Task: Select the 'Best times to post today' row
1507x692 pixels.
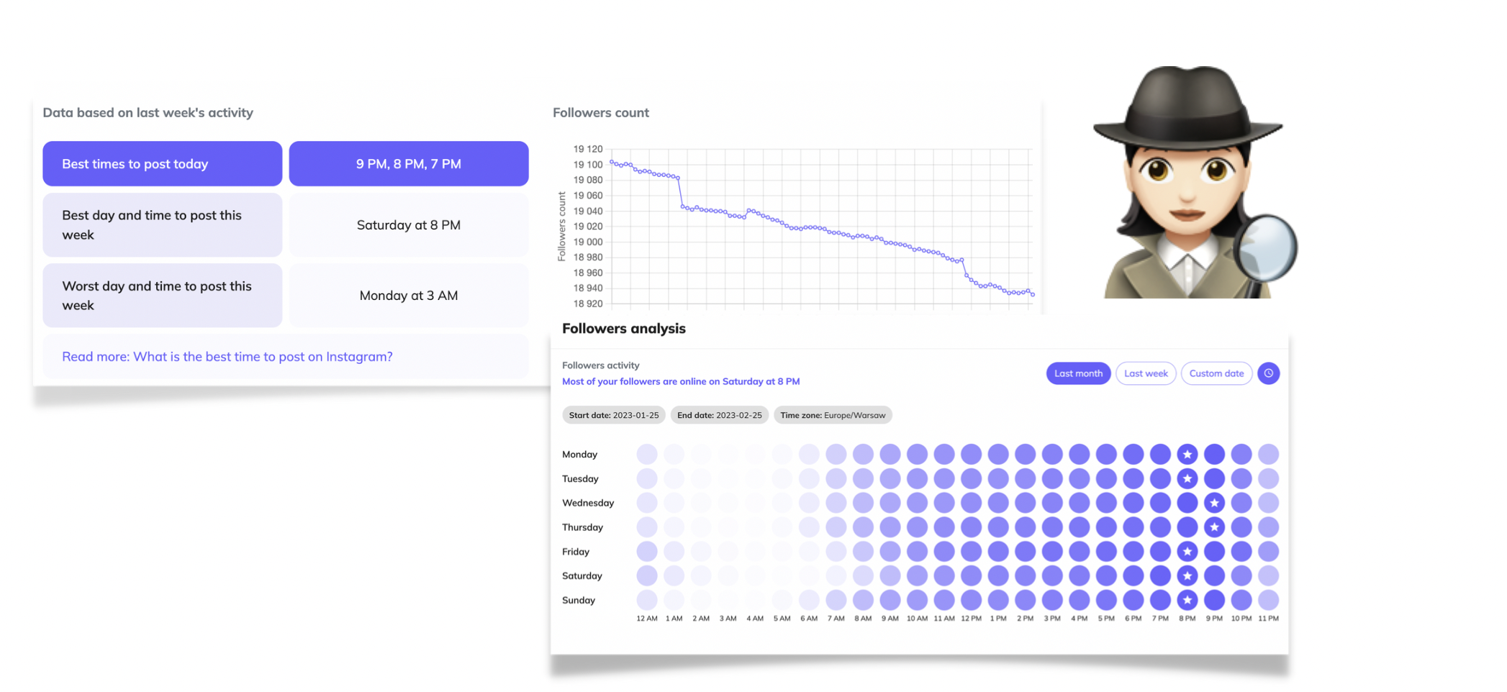Action: point(163,164)
